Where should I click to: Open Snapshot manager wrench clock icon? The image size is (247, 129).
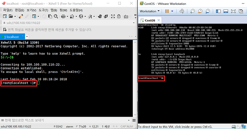(208, 11)
